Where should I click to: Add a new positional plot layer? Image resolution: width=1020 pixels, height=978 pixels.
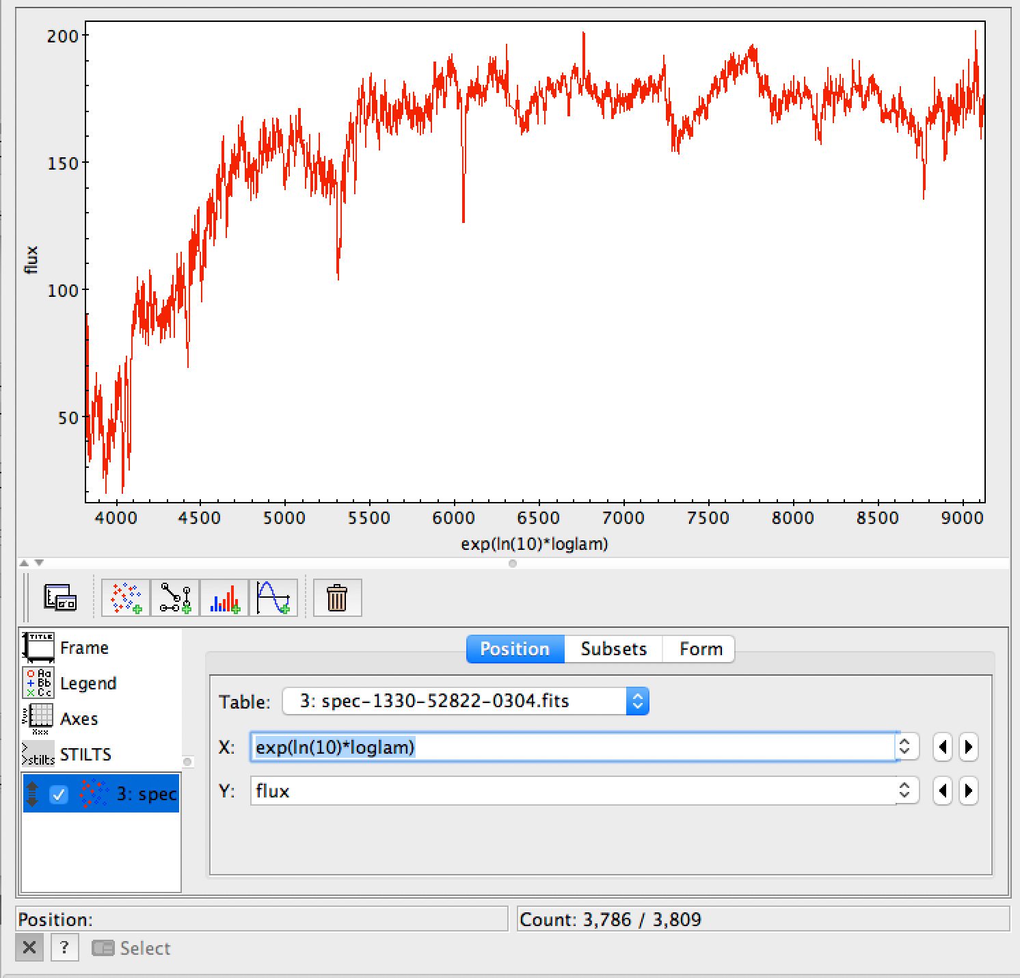pos(126,598)
